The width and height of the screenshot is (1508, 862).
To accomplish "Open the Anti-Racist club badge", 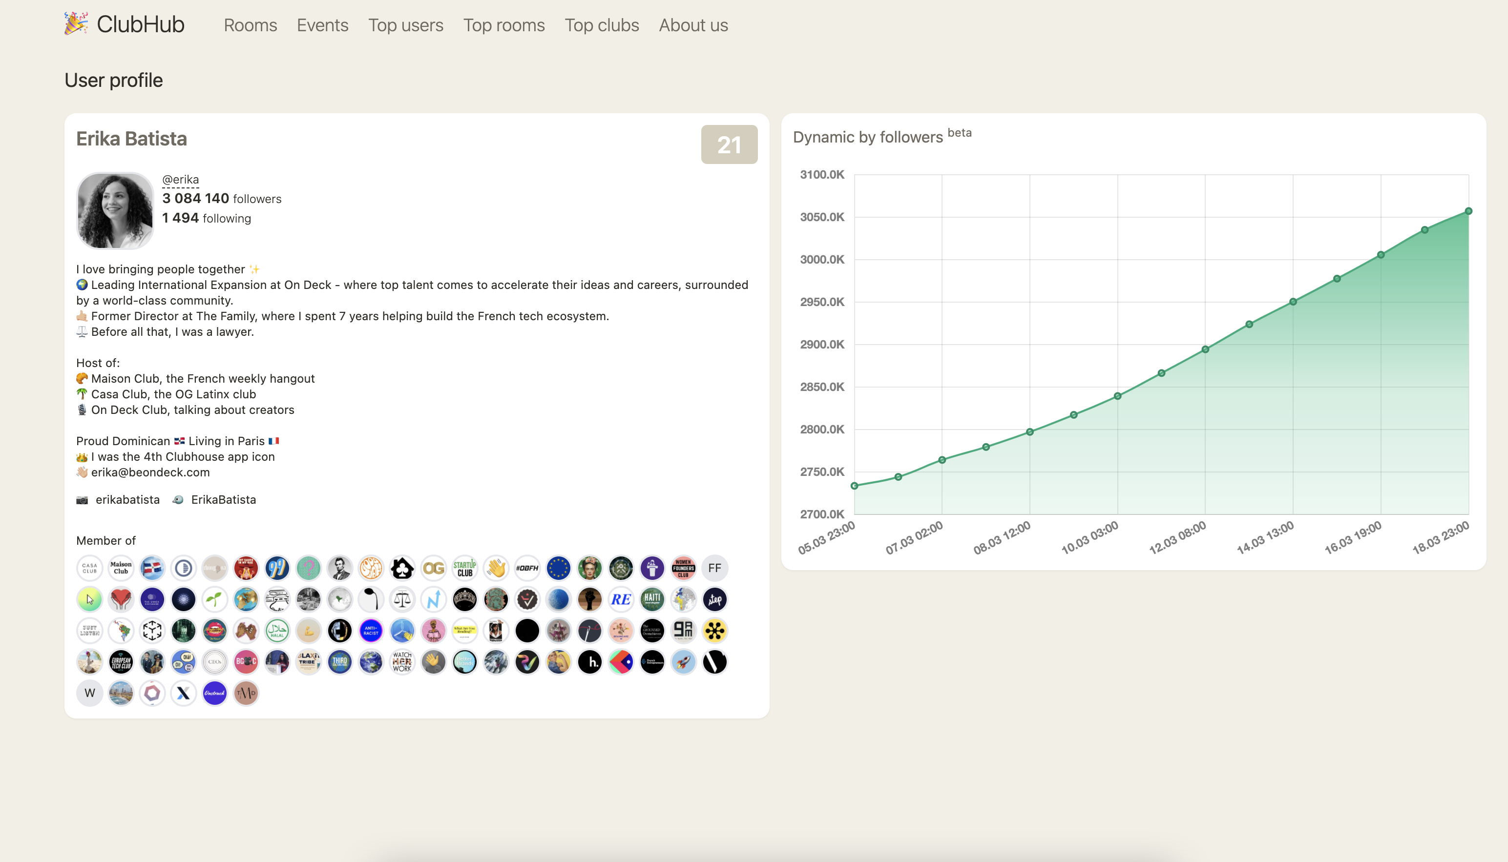I will click(370, 631).
